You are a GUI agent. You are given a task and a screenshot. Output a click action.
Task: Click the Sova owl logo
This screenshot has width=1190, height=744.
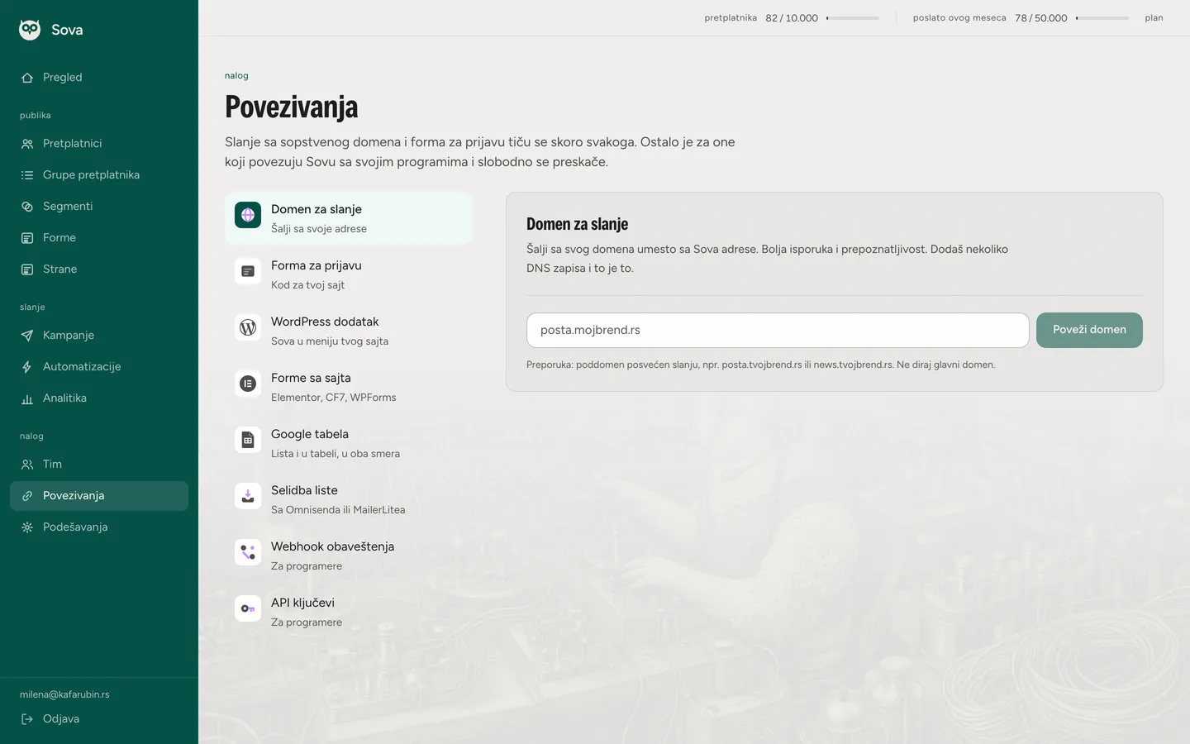tap(30, 30)
